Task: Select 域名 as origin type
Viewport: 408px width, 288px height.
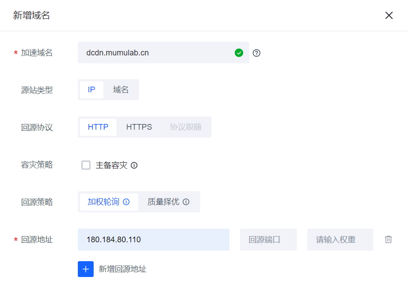Action: coord(121,90)
